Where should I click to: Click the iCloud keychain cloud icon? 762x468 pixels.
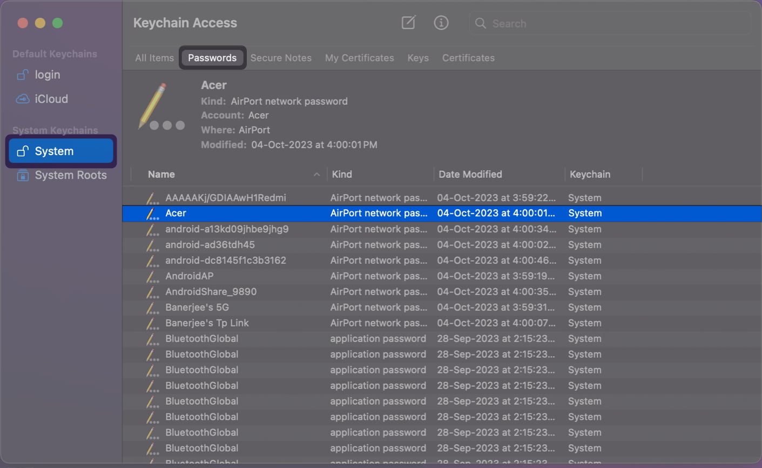[22, 99]
